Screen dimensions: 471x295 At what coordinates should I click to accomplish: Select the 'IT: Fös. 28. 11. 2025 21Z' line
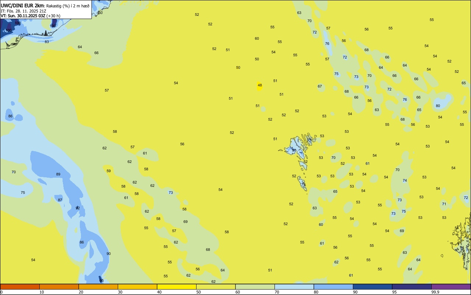[24, 11]
